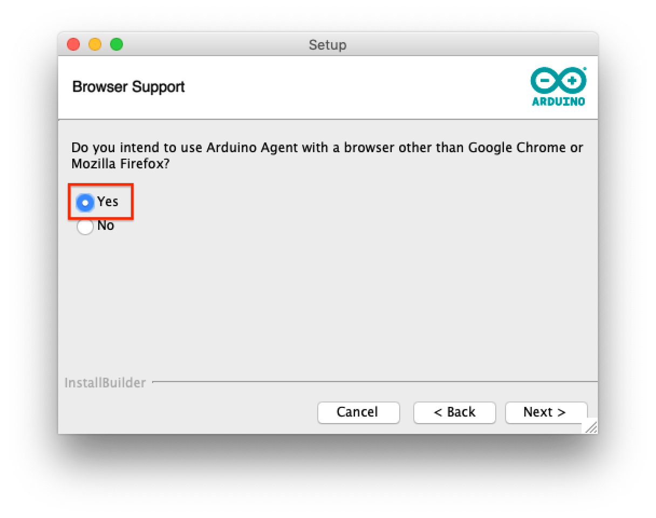Zoom the Setup window with the green button

pos(117,44)
